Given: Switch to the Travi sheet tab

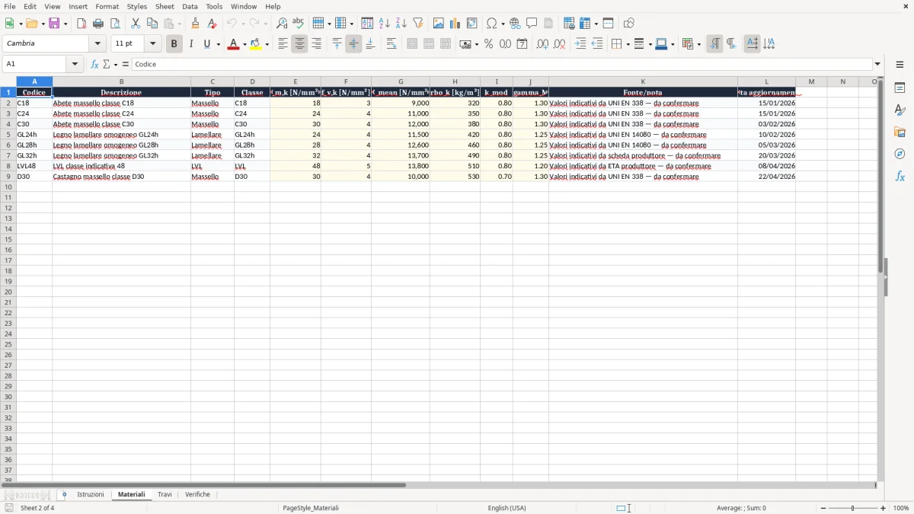Looking at the screenshot, I should pos(165,495).
